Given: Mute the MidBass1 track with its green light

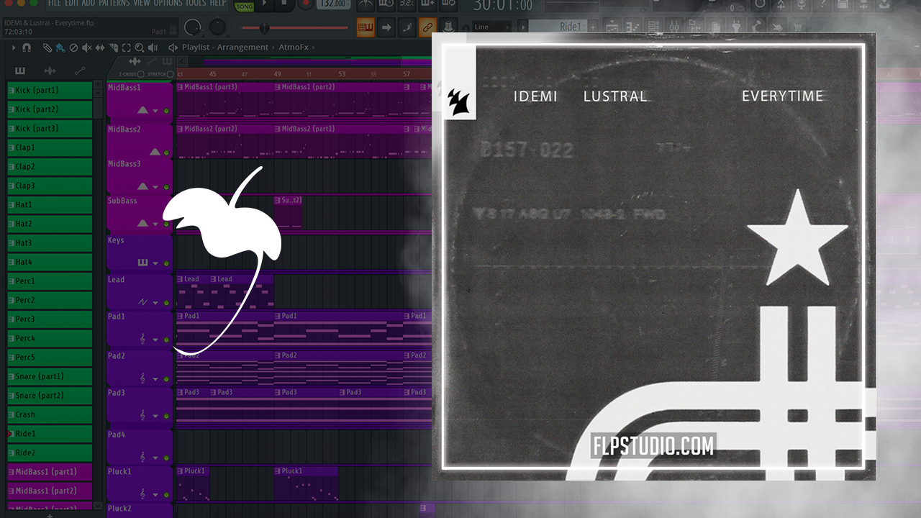Looking at the screenshot, I should 166,111.
